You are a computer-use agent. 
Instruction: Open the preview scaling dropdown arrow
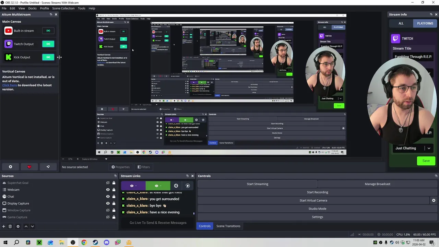coord(106,159)
